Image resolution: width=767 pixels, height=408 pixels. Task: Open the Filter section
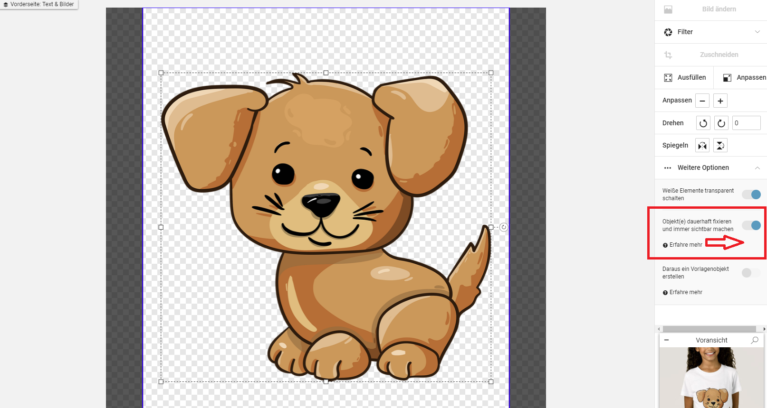pos(711,32)
